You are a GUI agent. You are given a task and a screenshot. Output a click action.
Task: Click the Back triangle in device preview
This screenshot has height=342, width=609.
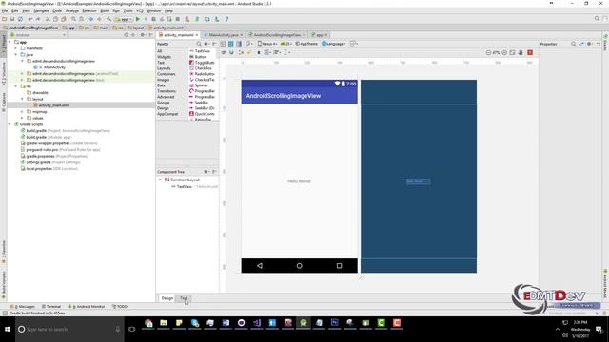(260, 266)
